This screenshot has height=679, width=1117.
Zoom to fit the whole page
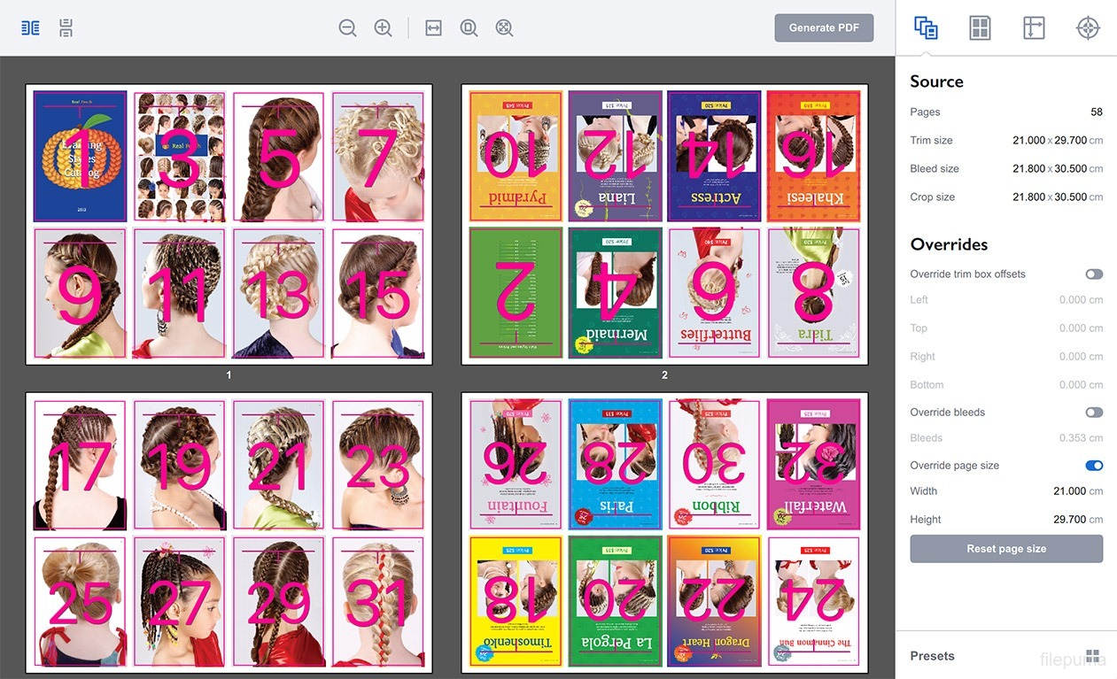coord(469,28)
